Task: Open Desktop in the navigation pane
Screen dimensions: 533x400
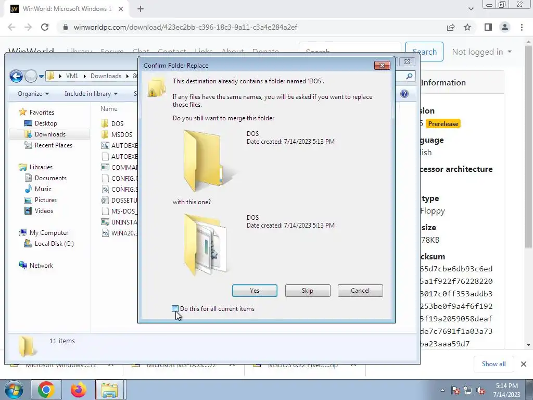Action: [x=46, y=123]
